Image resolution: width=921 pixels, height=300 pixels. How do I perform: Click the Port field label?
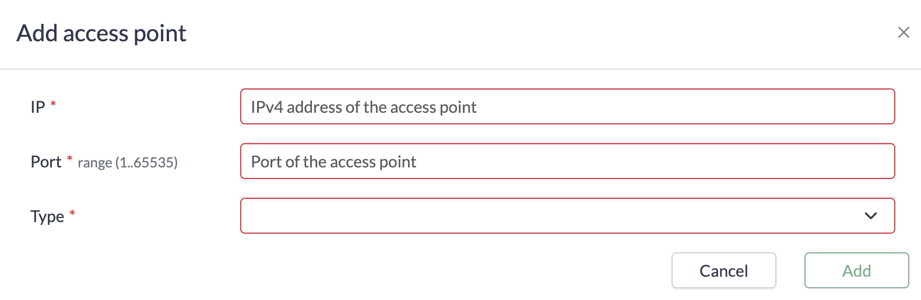pyautogui.click(x=46, y=162)
